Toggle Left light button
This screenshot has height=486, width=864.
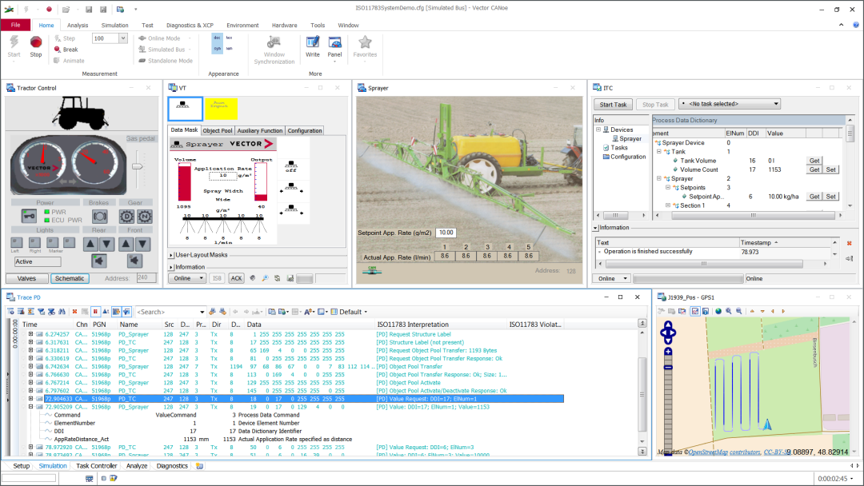pyautogui.click(x=17, y=241)
